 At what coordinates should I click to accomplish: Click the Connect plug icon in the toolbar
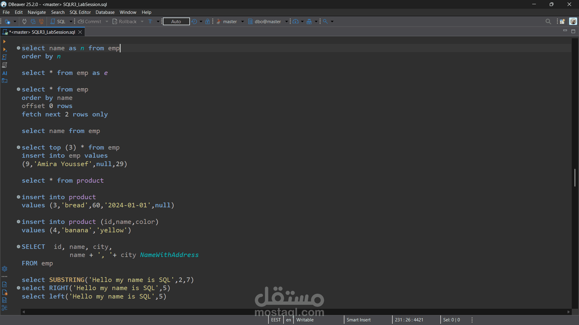point(24,22)
